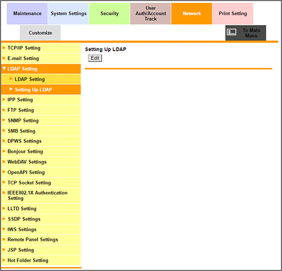Open the System Settings tab
Image resolution: width=282 pixels, height=271 pixels.
click(x=68, y=14)
